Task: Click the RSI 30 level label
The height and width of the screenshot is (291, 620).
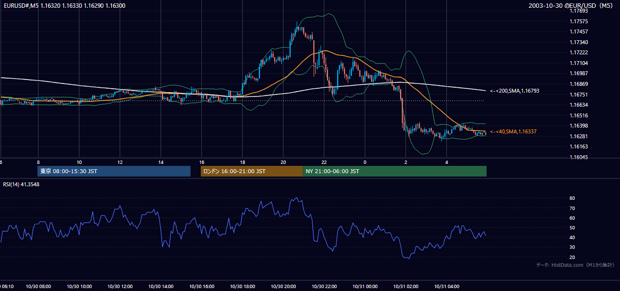Action: (x=572, y=247)
